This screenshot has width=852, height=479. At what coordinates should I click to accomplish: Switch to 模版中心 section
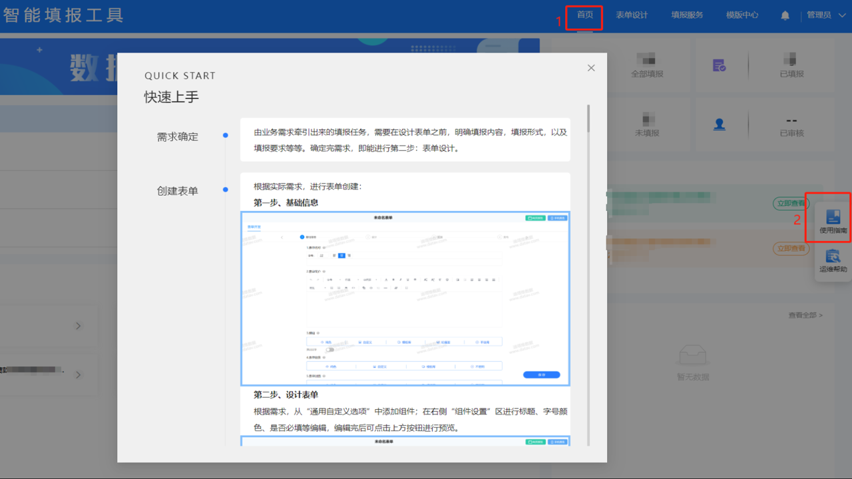(x=742, y=15)
